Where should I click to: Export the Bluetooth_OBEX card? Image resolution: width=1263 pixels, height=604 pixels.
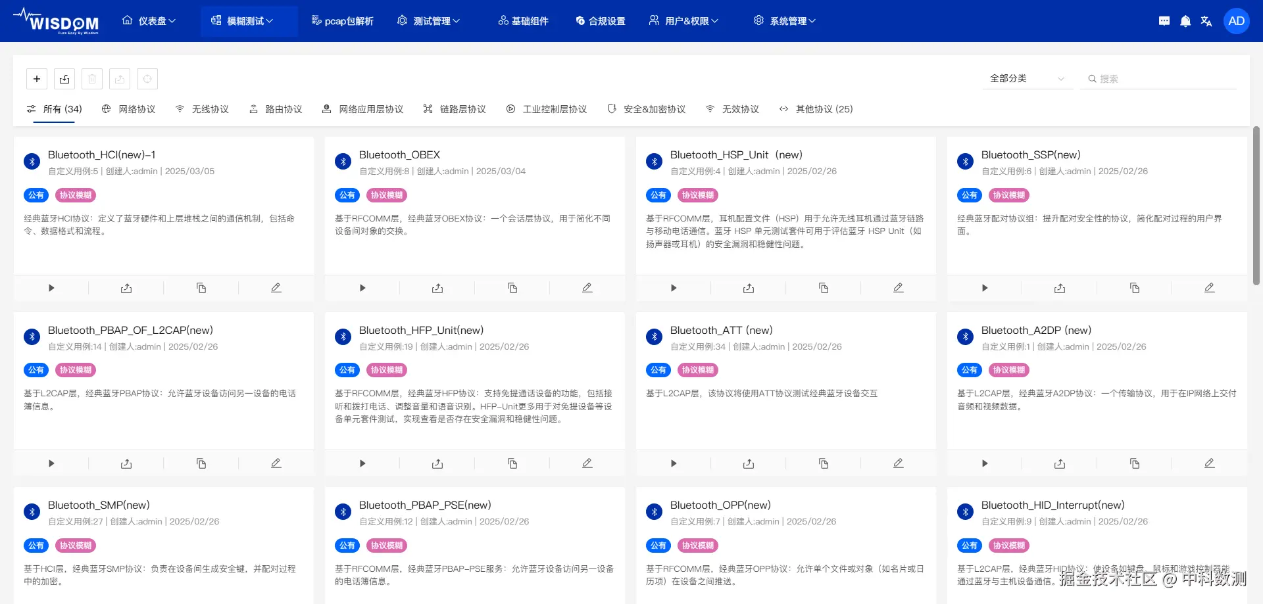(x=437, y=288)
